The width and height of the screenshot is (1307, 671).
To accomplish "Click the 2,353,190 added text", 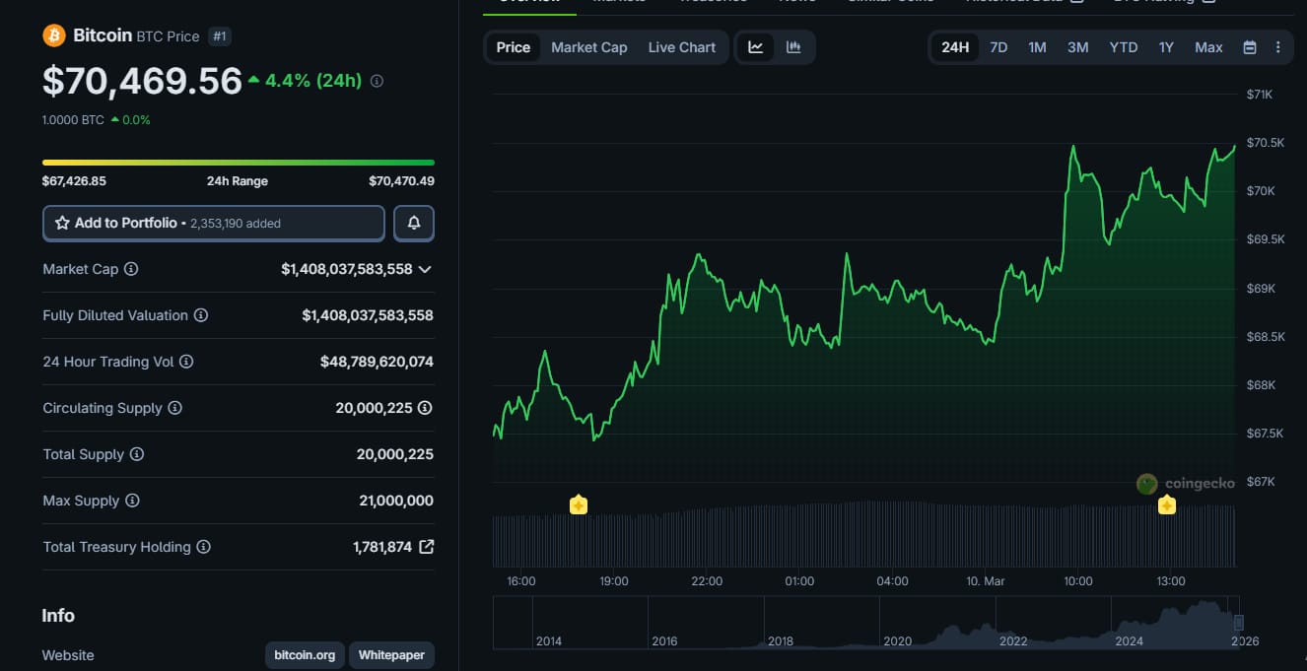I will [x=235, y=224].
